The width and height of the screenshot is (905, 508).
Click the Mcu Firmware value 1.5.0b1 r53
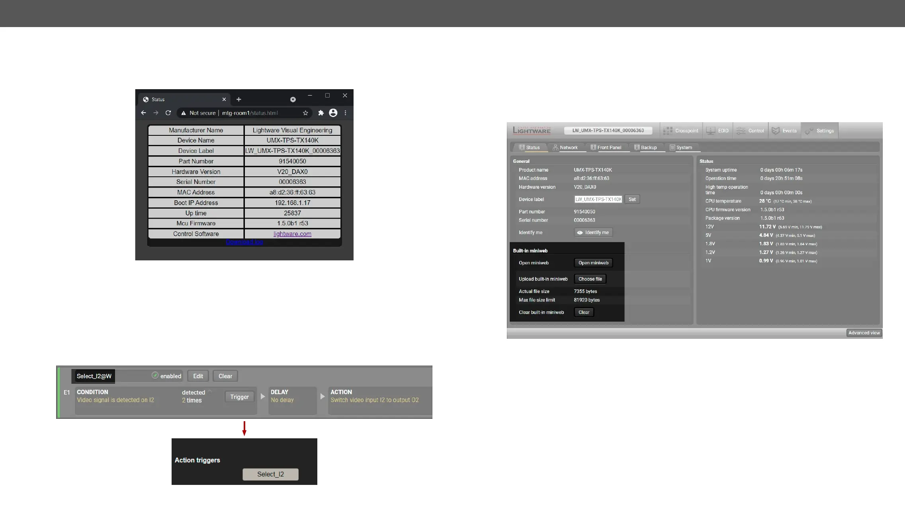point(292,223)
